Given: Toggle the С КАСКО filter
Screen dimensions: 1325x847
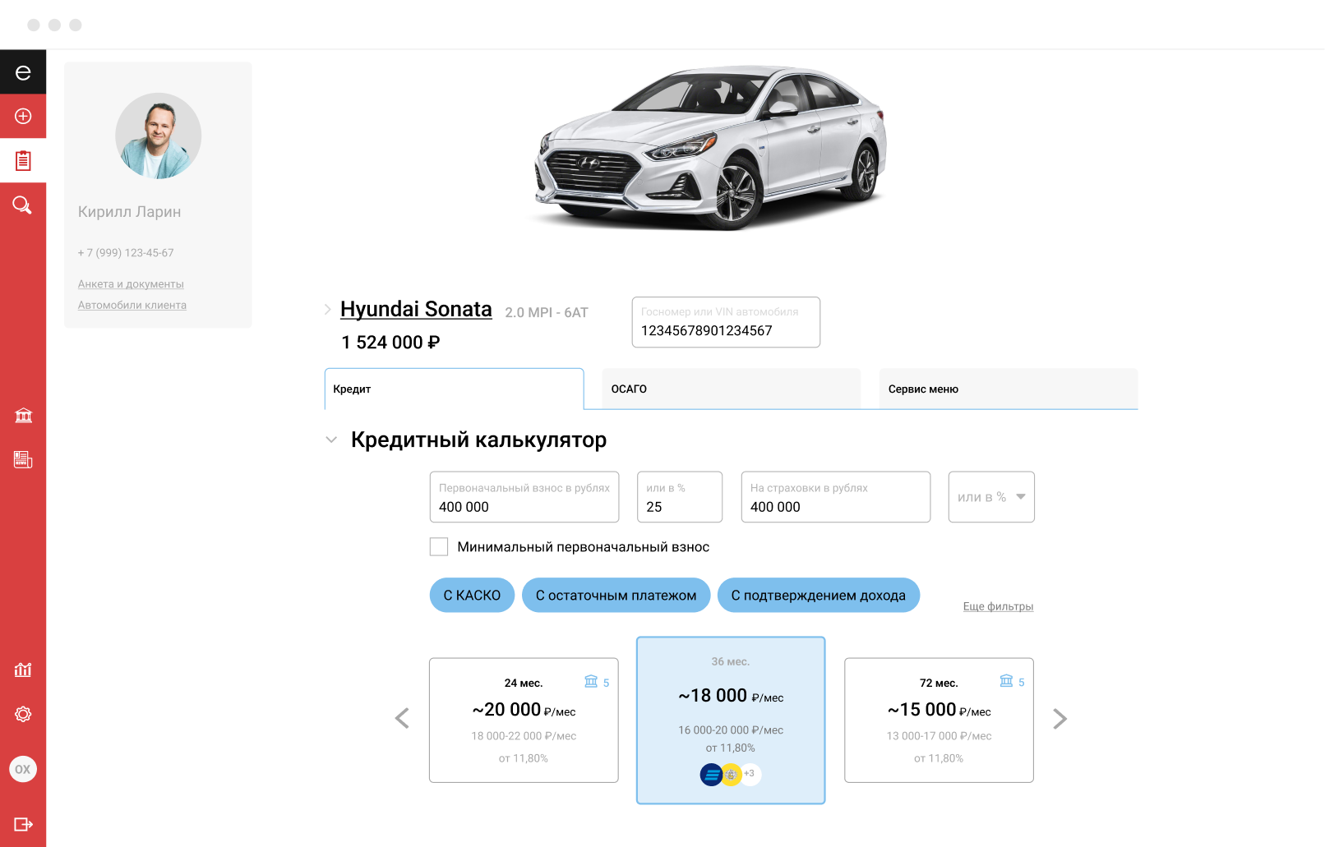Looking at the screenshot, I should click(x=472, y=595).
